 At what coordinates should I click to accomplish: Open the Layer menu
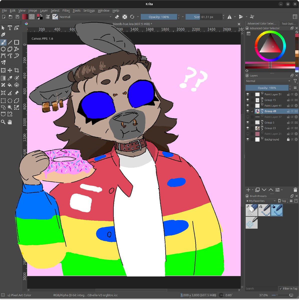(x=44, y=10)
